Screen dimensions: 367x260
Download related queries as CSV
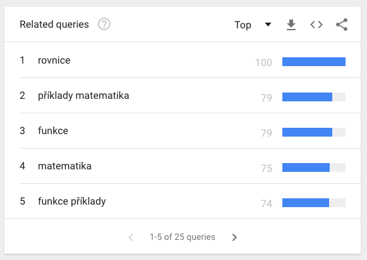[291, 25]
